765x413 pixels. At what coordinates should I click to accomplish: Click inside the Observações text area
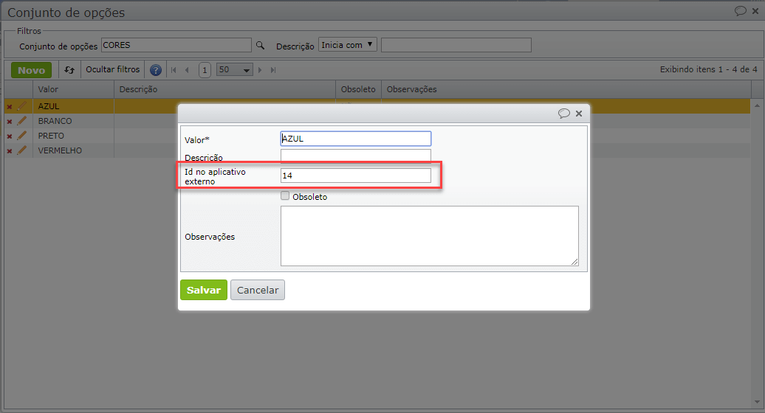click(x=429, y=236)
